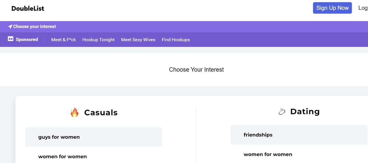Visit the Meet Sexy Wives link
This screenshot has width=368, height=163.
[x=138, y=40]
